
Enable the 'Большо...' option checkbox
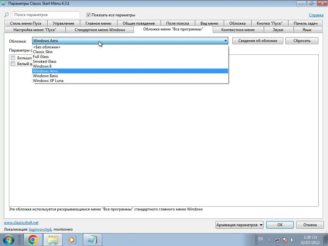pos(13,58)
